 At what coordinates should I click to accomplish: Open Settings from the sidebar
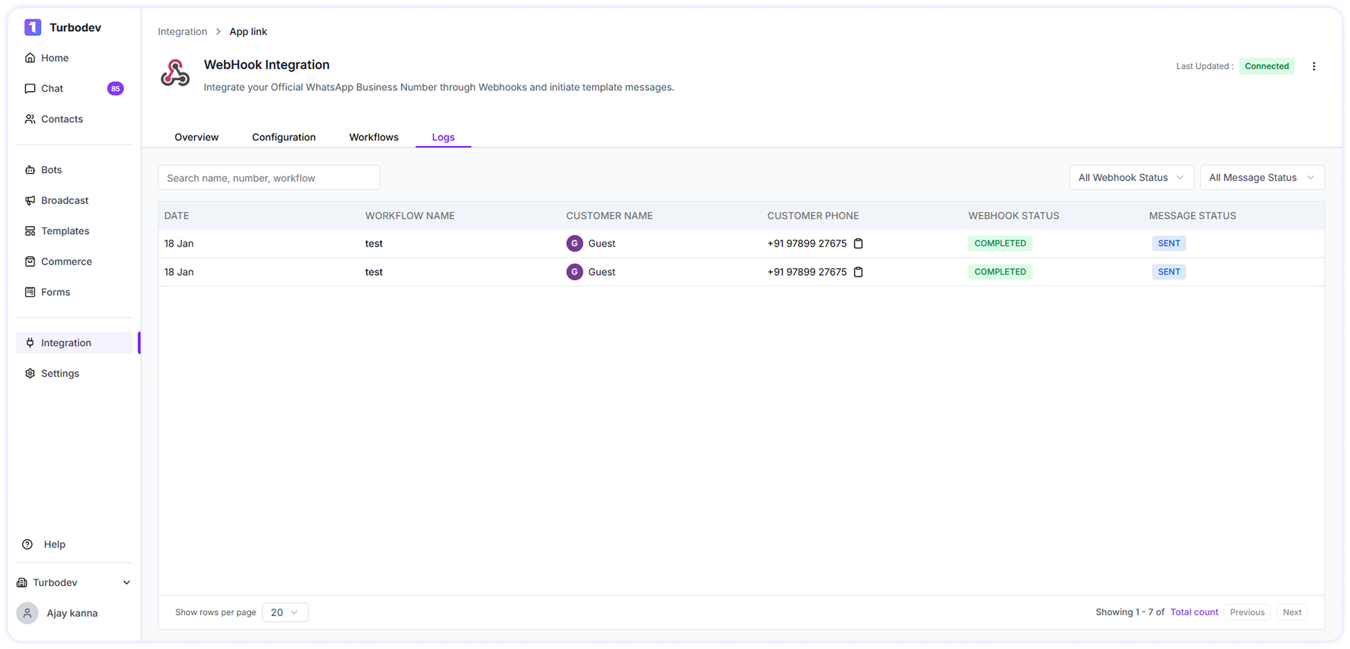60,373
